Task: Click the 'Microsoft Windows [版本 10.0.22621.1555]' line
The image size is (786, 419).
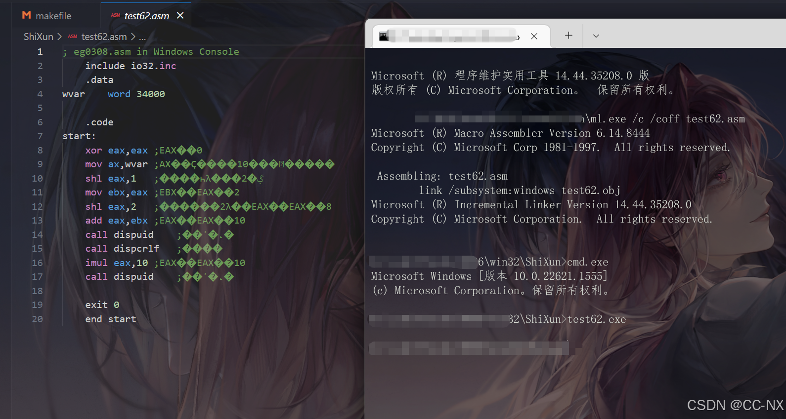Action: coord(489,276)
